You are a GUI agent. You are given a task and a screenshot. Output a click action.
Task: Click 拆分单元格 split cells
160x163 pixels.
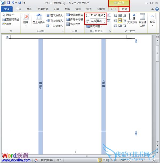[x=75, y=19]
